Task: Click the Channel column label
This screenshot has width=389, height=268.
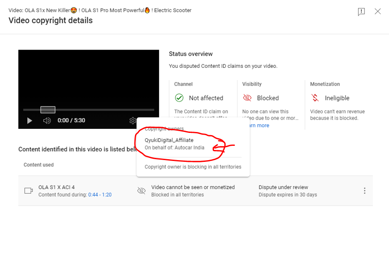Action: point(184,84)
